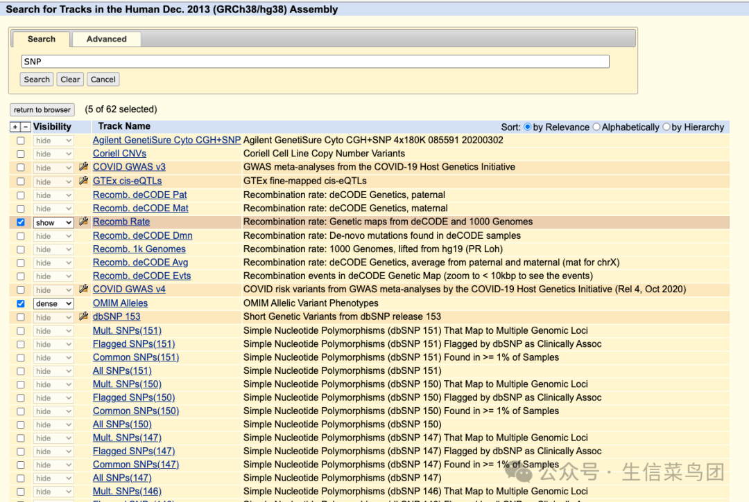Open the Recomb. deCODE Pat link

pos(139,195)
